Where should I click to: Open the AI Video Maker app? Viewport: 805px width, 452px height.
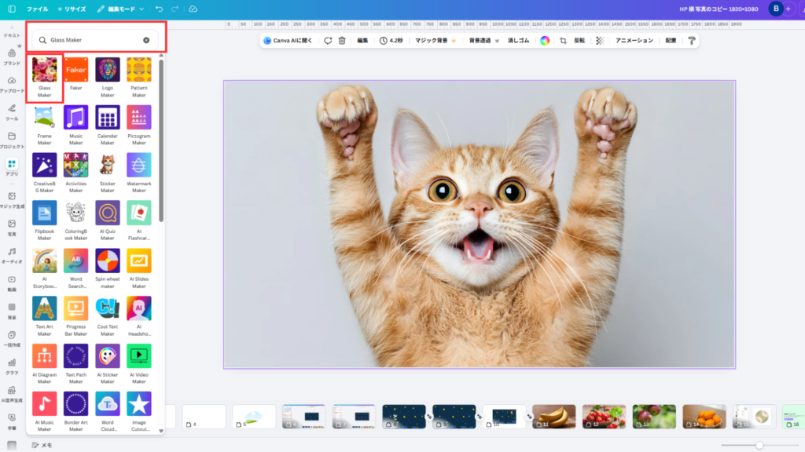(x=139, y=355)
